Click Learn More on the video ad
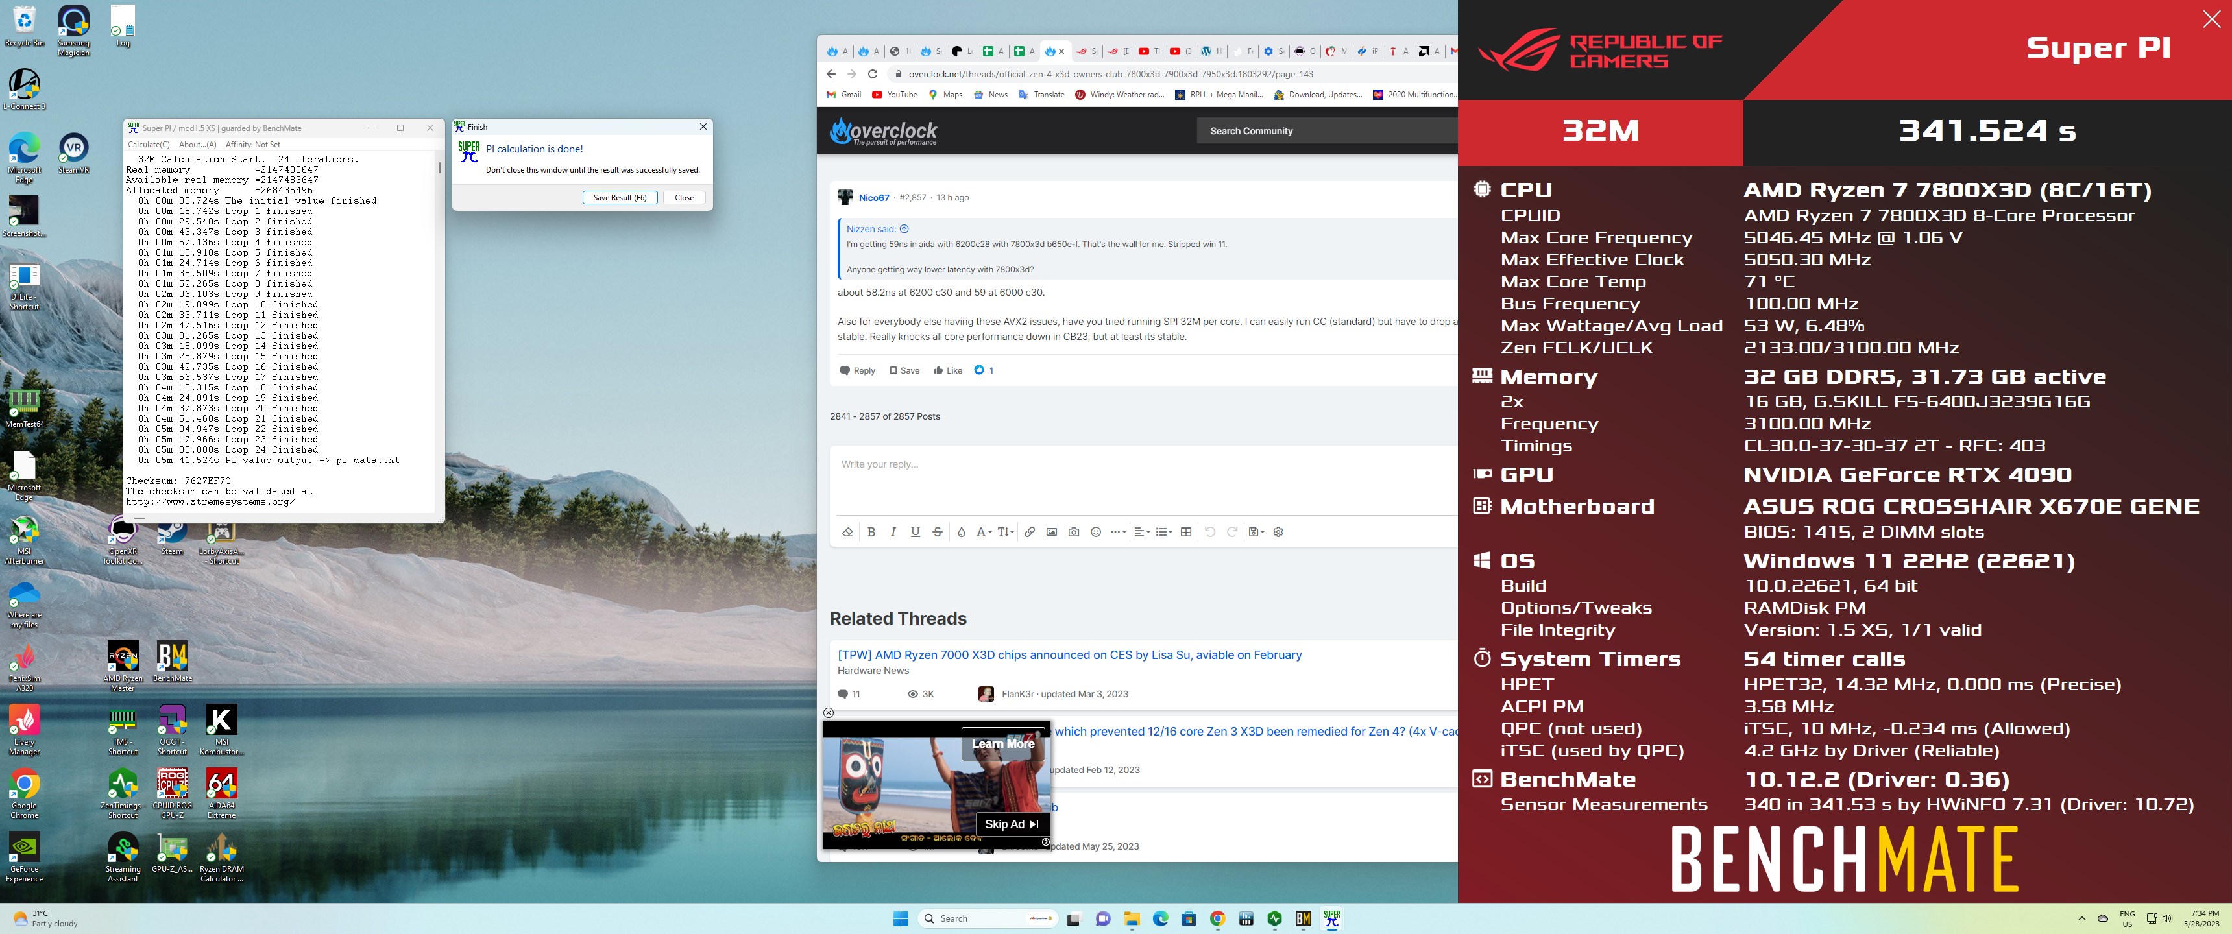The image size is (2232, 934). point(1002,743)
